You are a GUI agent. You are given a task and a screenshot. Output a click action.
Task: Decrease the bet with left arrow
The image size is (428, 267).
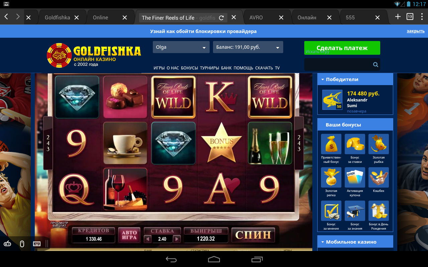pos(147,239)
